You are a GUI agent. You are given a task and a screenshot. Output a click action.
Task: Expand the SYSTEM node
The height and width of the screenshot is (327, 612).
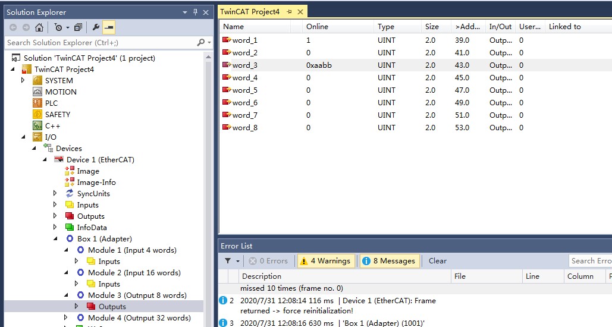(23, 80)
